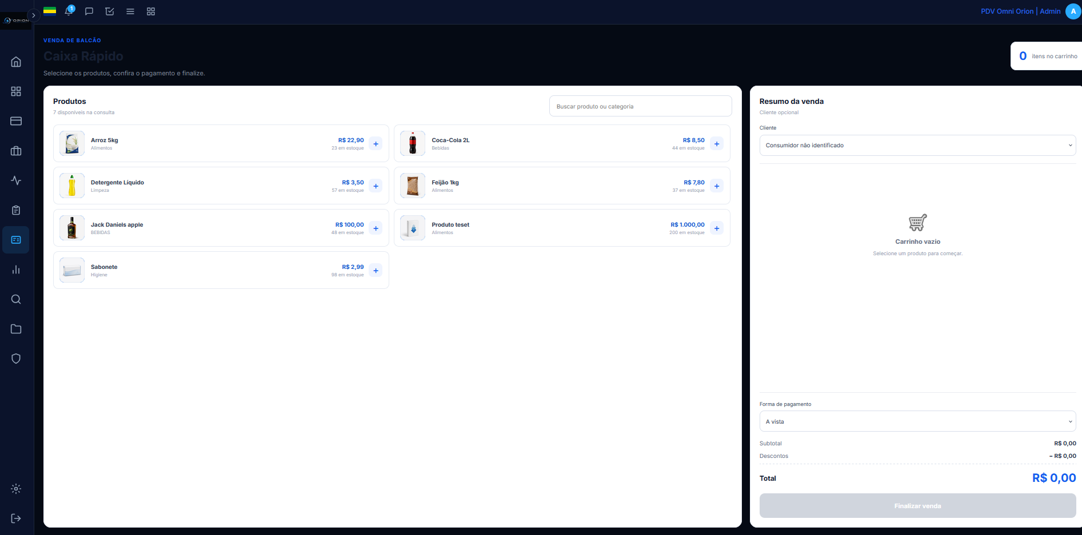Open the Cliente dropdown

tap(917, 145)
